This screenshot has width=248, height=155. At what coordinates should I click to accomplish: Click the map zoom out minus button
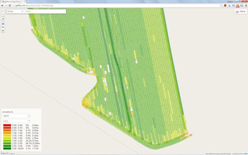click(x=3, y=14)
